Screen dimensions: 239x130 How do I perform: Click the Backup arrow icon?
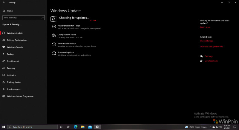pyautogui.click(x=4, y=54)
